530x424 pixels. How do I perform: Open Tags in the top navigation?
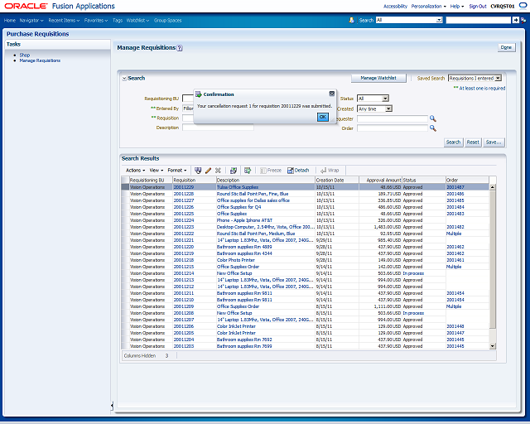pos(118,20)
